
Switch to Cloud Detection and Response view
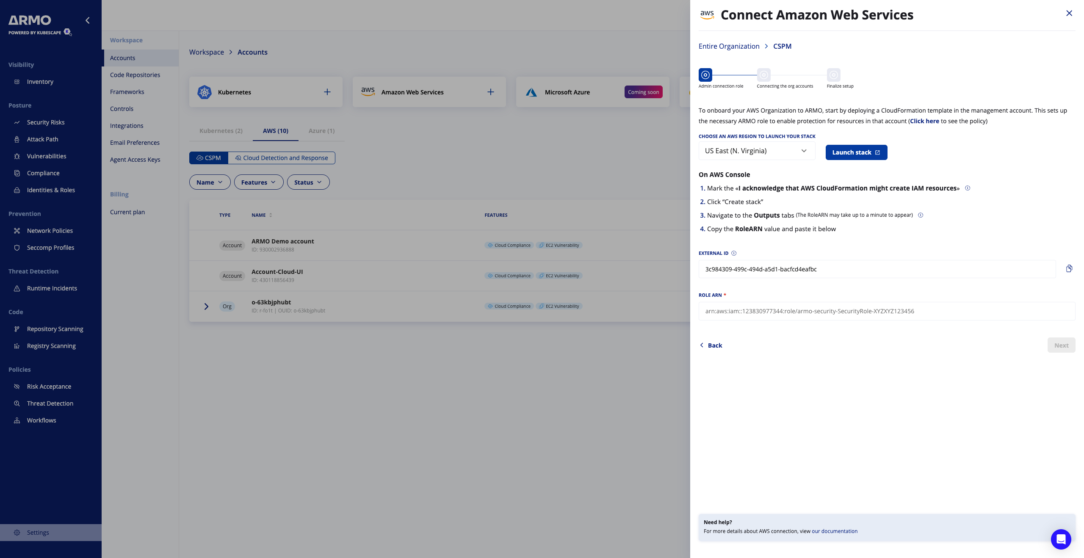point(282,158)
